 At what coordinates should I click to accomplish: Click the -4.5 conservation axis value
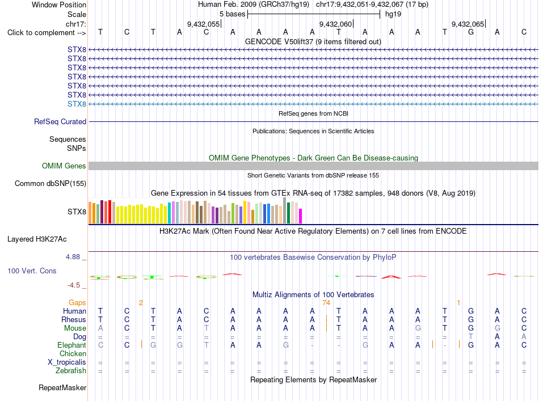[x=74, y=285]
